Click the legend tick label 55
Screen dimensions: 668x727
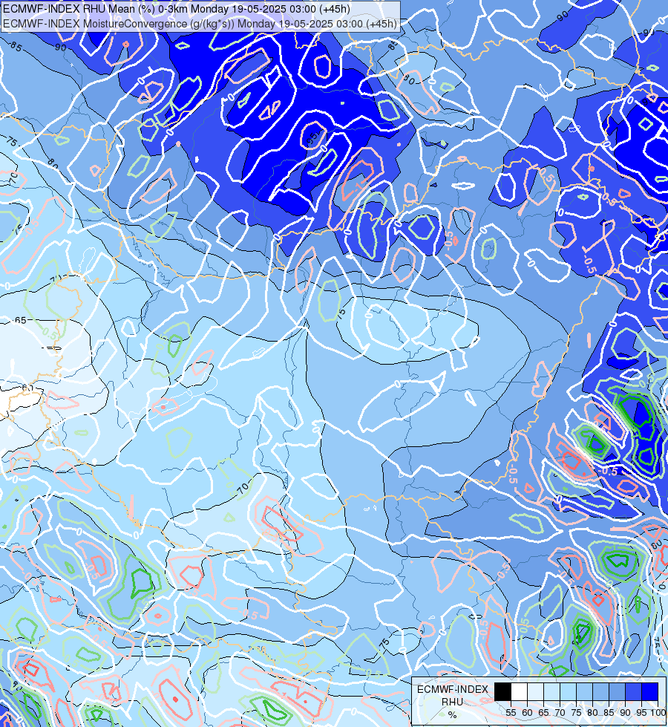click(x=511, y=713)
